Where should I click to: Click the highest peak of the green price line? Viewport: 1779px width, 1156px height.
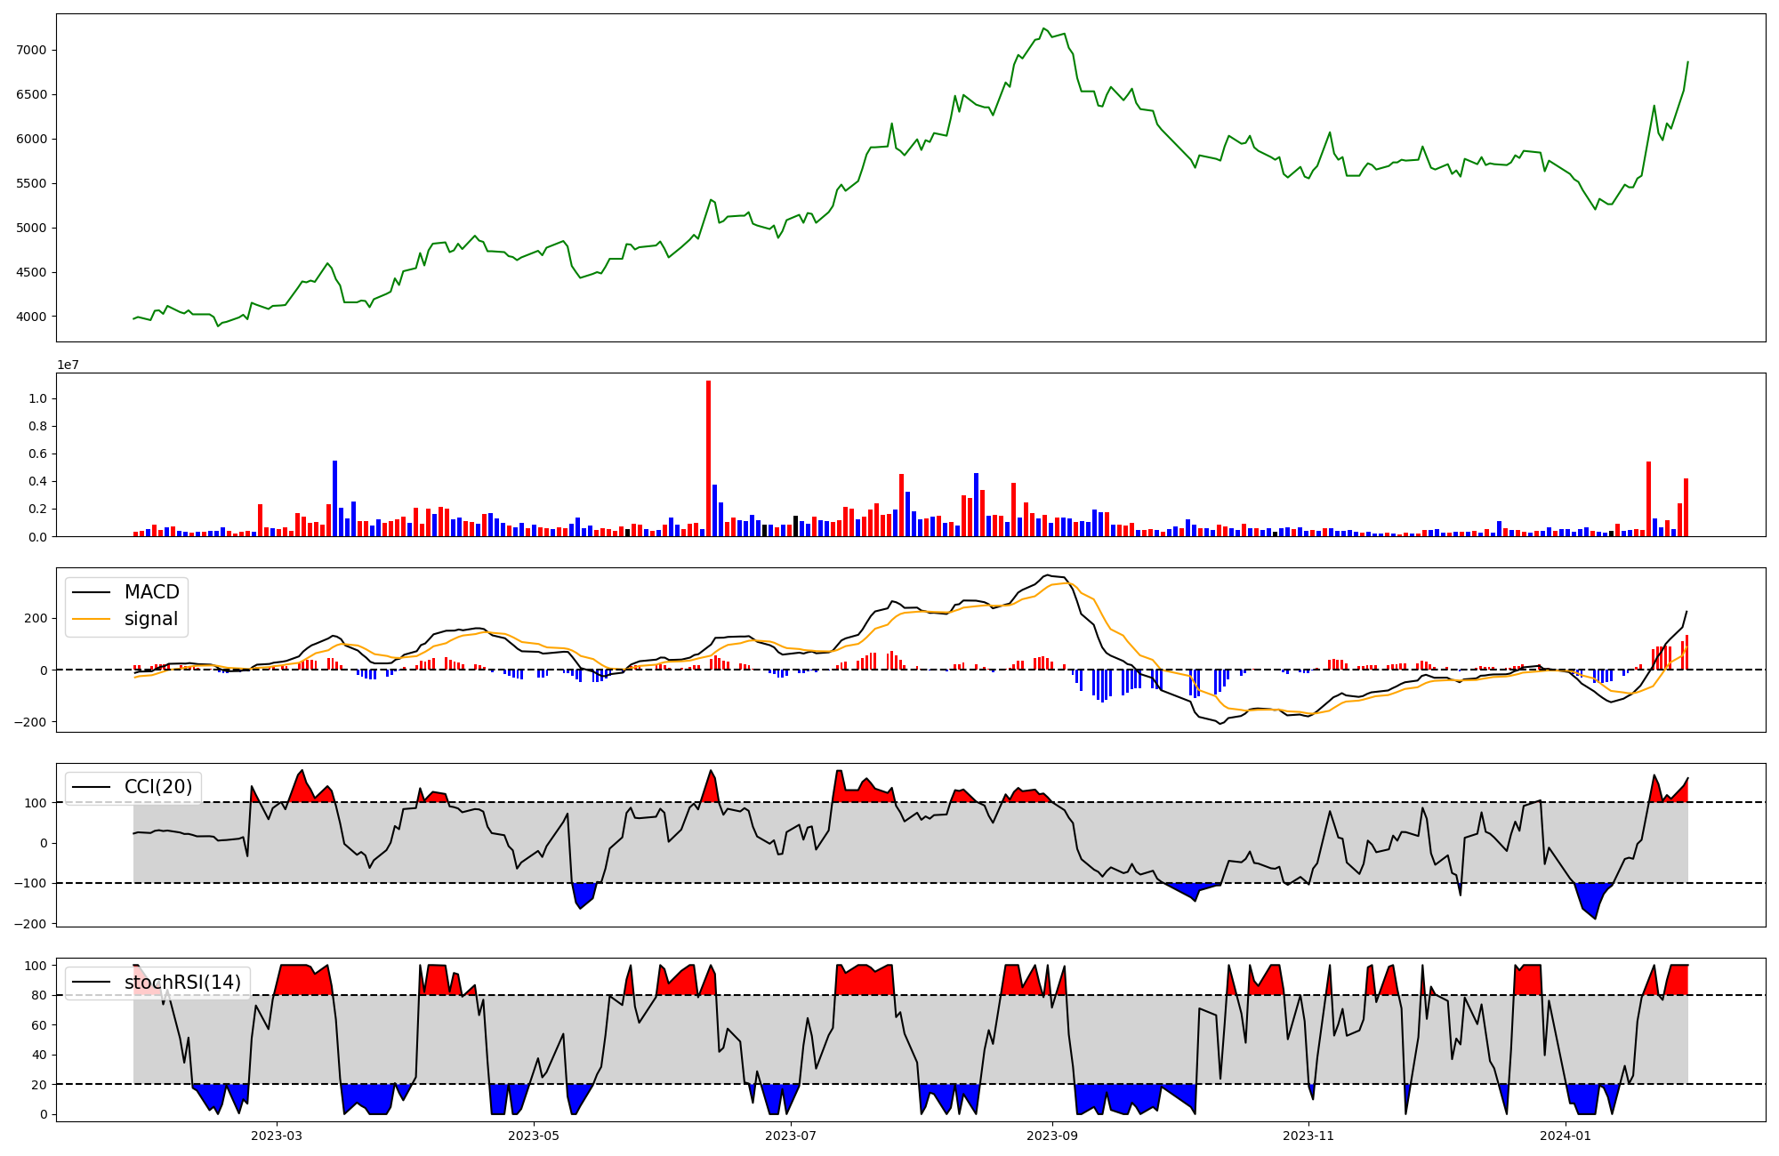(x=1043, y=28)
